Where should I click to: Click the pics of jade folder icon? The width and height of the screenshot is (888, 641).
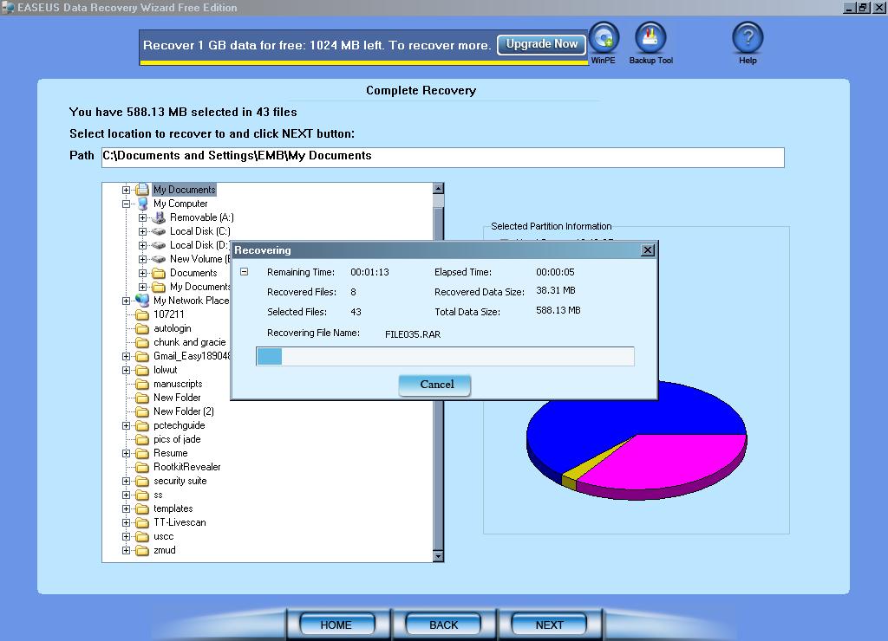coord(143,439)
